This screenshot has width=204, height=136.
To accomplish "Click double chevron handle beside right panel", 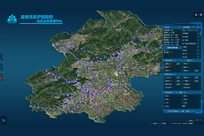I will click(x=161, y=68).
